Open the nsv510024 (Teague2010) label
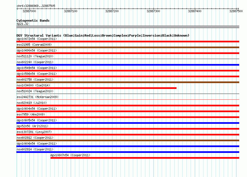The image size is (247, 177). tap(35, 91)
